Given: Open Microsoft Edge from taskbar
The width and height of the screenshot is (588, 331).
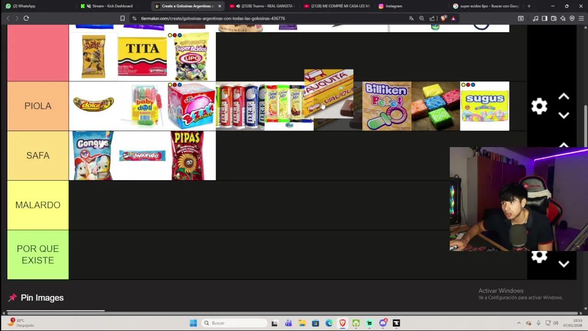Looking at the screenshot, I should (329, 323).
